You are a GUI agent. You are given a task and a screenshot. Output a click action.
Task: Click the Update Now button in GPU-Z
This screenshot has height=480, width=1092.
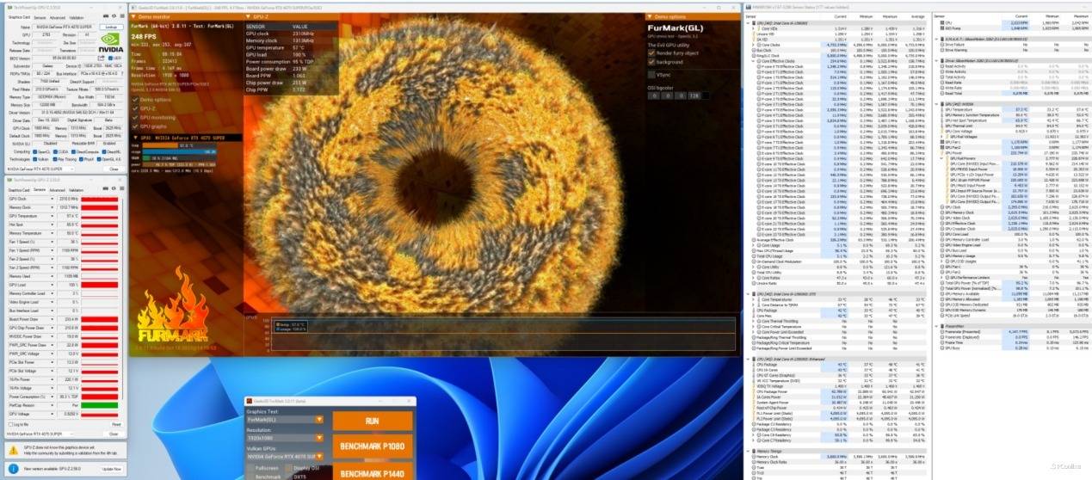click(111, 468)
